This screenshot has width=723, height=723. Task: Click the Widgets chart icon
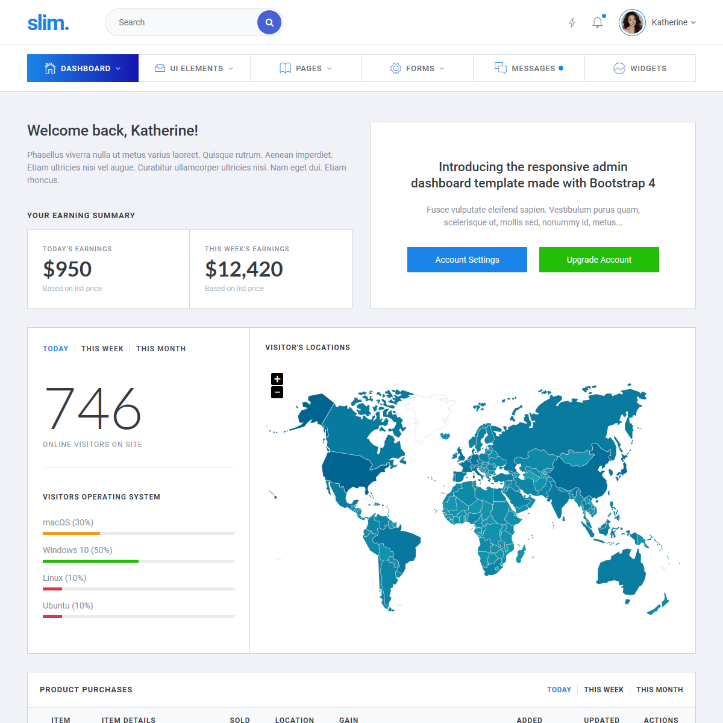coord(619,69)
